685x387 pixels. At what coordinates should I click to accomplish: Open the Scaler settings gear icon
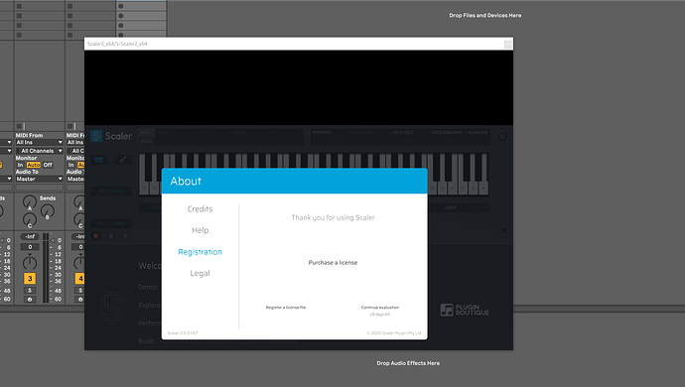coord(502,136)
